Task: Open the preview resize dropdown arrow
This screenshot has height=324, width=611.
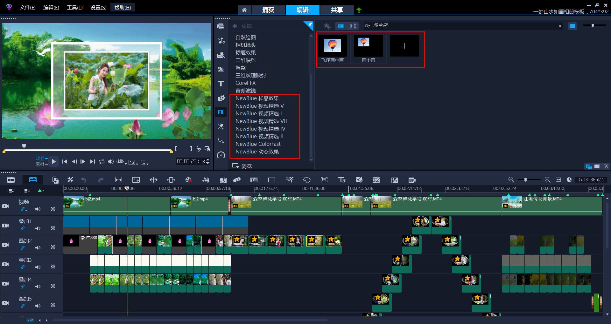Action: click(x=137, y=164)
